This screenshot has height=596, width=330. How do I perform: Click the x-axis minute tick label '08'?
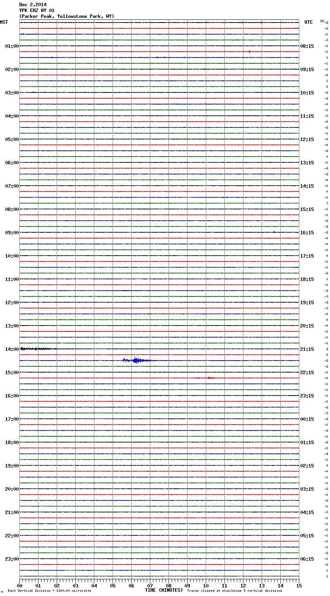(x=168, y=586)
